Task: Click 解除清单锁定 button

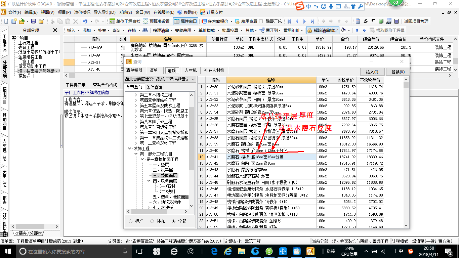Action: click(x=322, y=30)
